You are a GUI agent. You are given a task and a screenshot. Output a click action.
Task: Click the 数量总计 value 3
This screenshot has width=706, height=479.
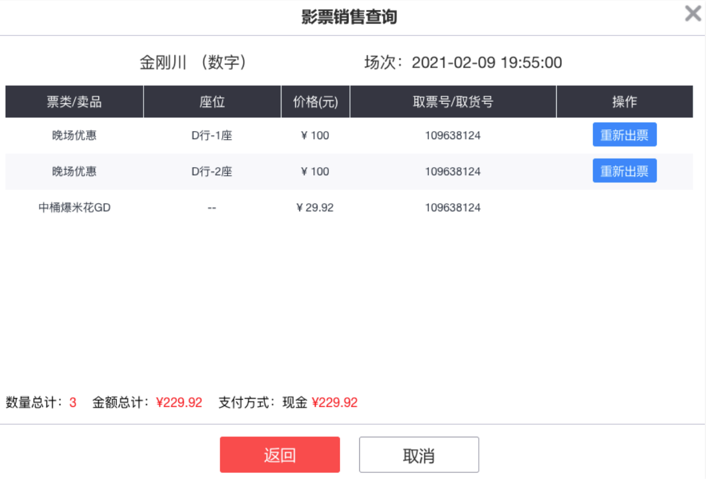73,402
